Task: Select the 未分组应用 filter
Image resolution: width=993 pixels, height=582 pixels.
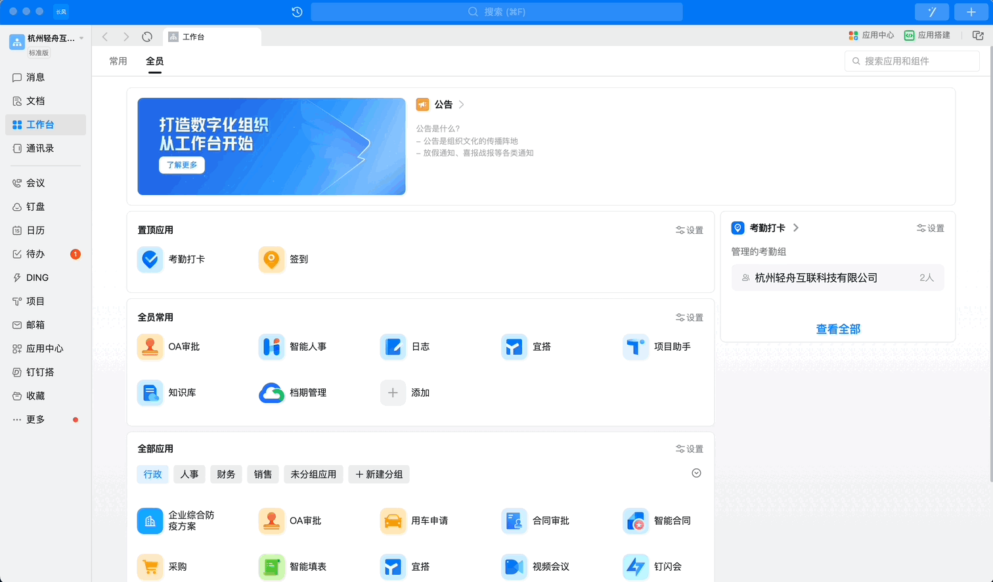Action: point(313,474)
